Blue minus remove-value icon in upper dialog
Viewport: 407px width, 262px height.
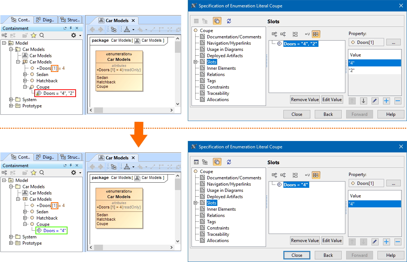398,101
